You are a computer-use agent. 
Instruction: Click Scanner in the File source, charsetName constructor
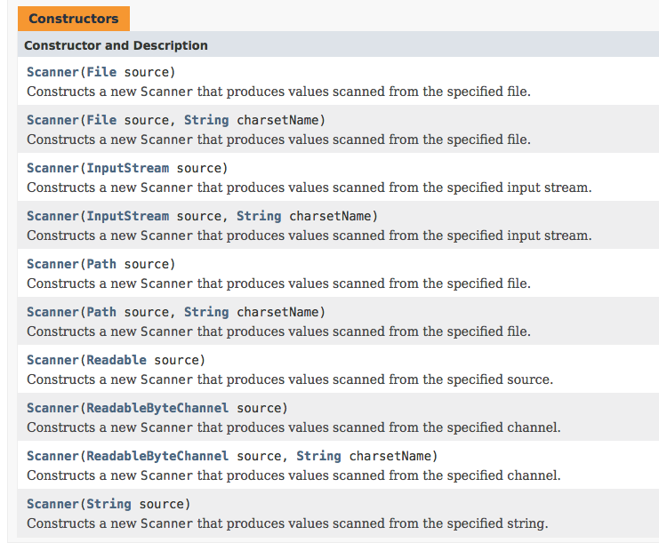click(x=52, y=120)
